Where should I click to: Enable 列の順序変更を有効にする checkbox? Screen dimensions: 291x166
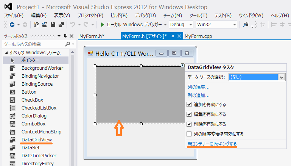189,134
